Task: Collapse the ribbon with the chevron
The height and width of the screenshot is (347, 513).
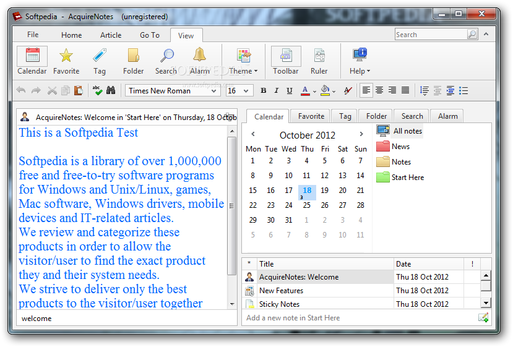Action: click(x=486, y=34)
